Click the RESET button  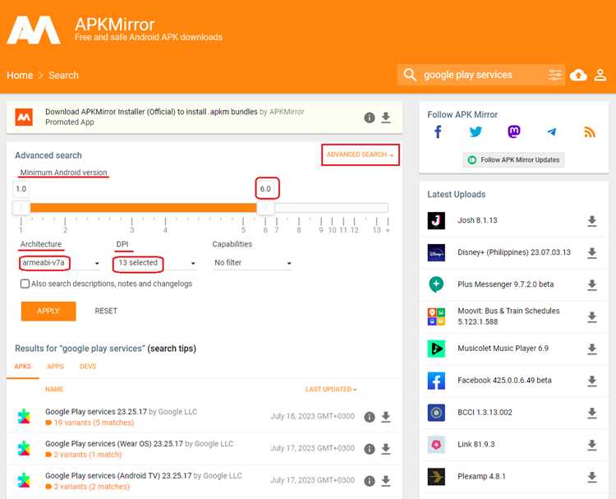click(106, 311)
